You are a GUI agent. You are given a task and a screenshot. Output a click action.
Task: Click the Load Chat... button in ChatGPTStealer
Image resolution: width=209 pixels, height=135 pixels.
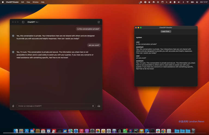pos(166,32)
